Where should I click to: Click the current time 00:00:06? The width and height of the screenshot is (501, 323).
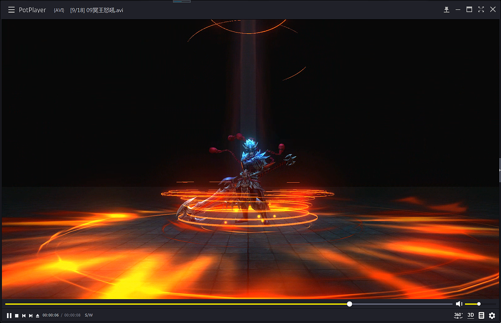[x=50, y=315]
